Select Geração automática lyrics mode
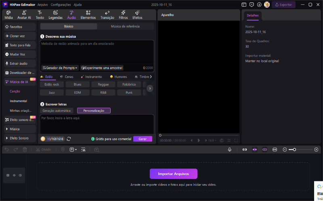This screenshot has height=201, width=323. (x=57, y=111)
